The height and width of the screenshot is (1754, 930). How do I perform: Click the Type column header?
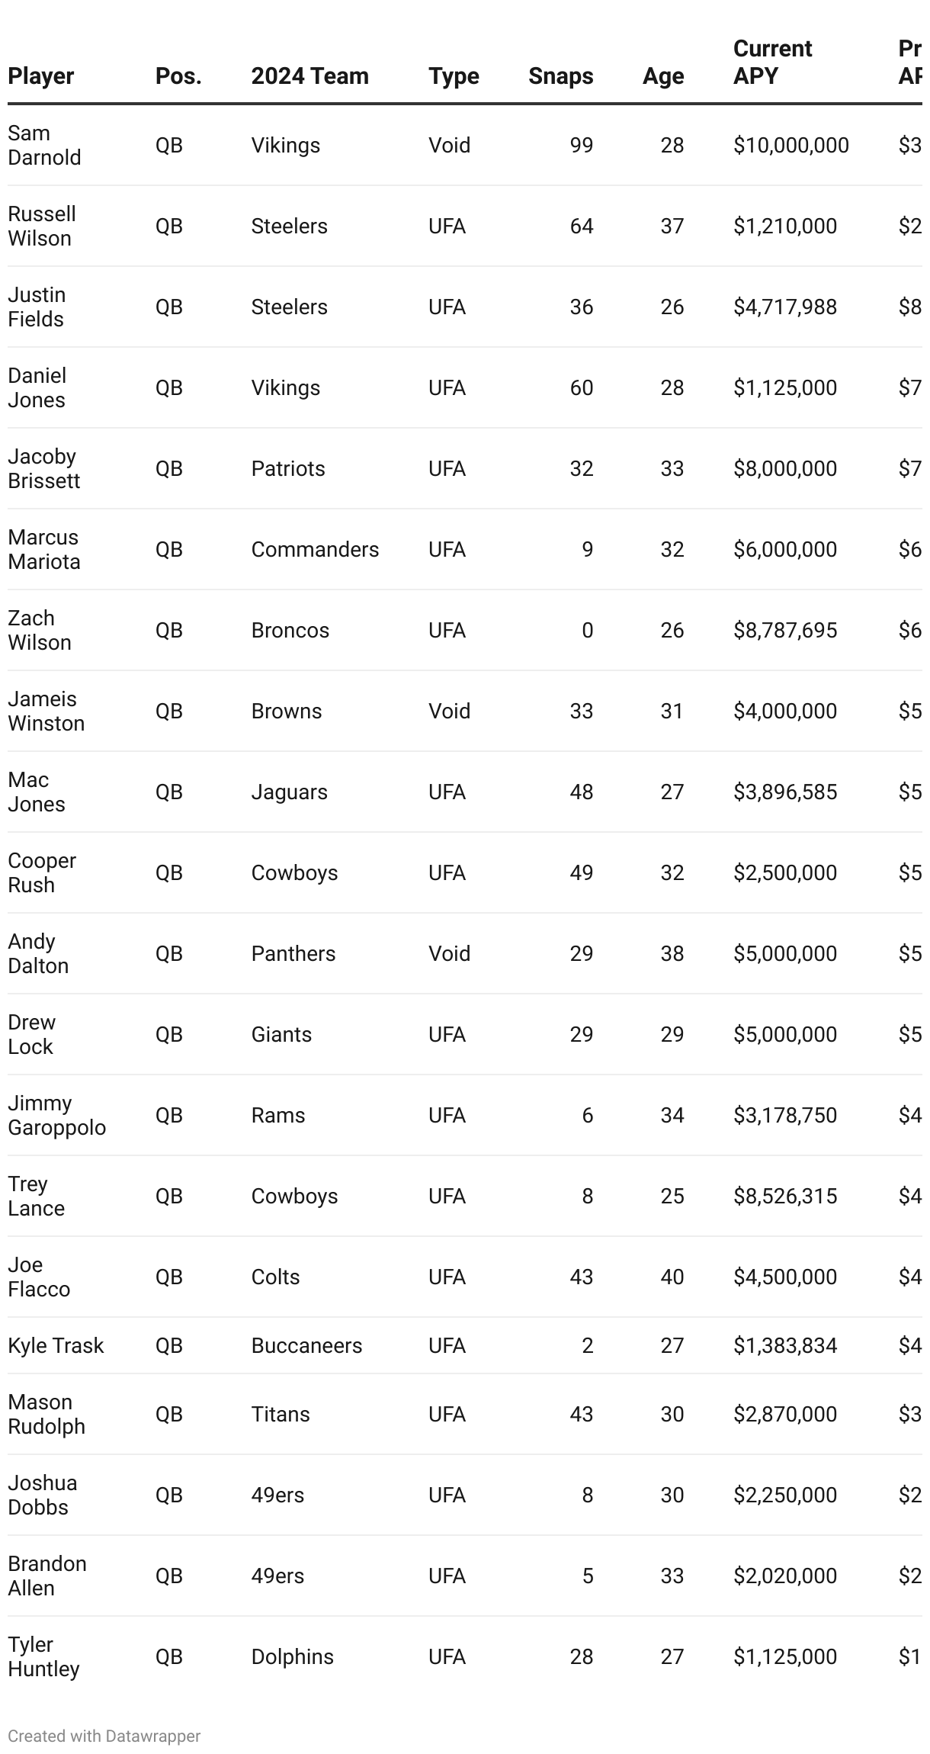454,76
